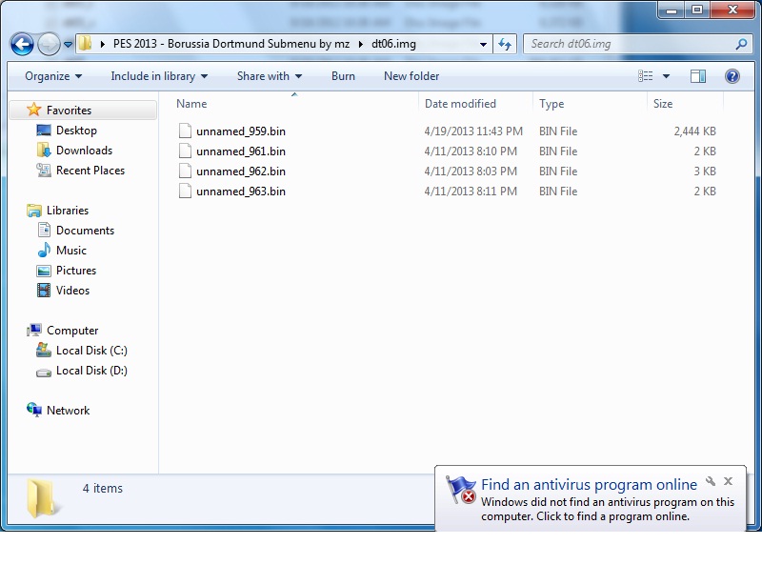Open Desktop in navigation pane
The height and width of the screenshot is (585, 762).
(76, 131)
